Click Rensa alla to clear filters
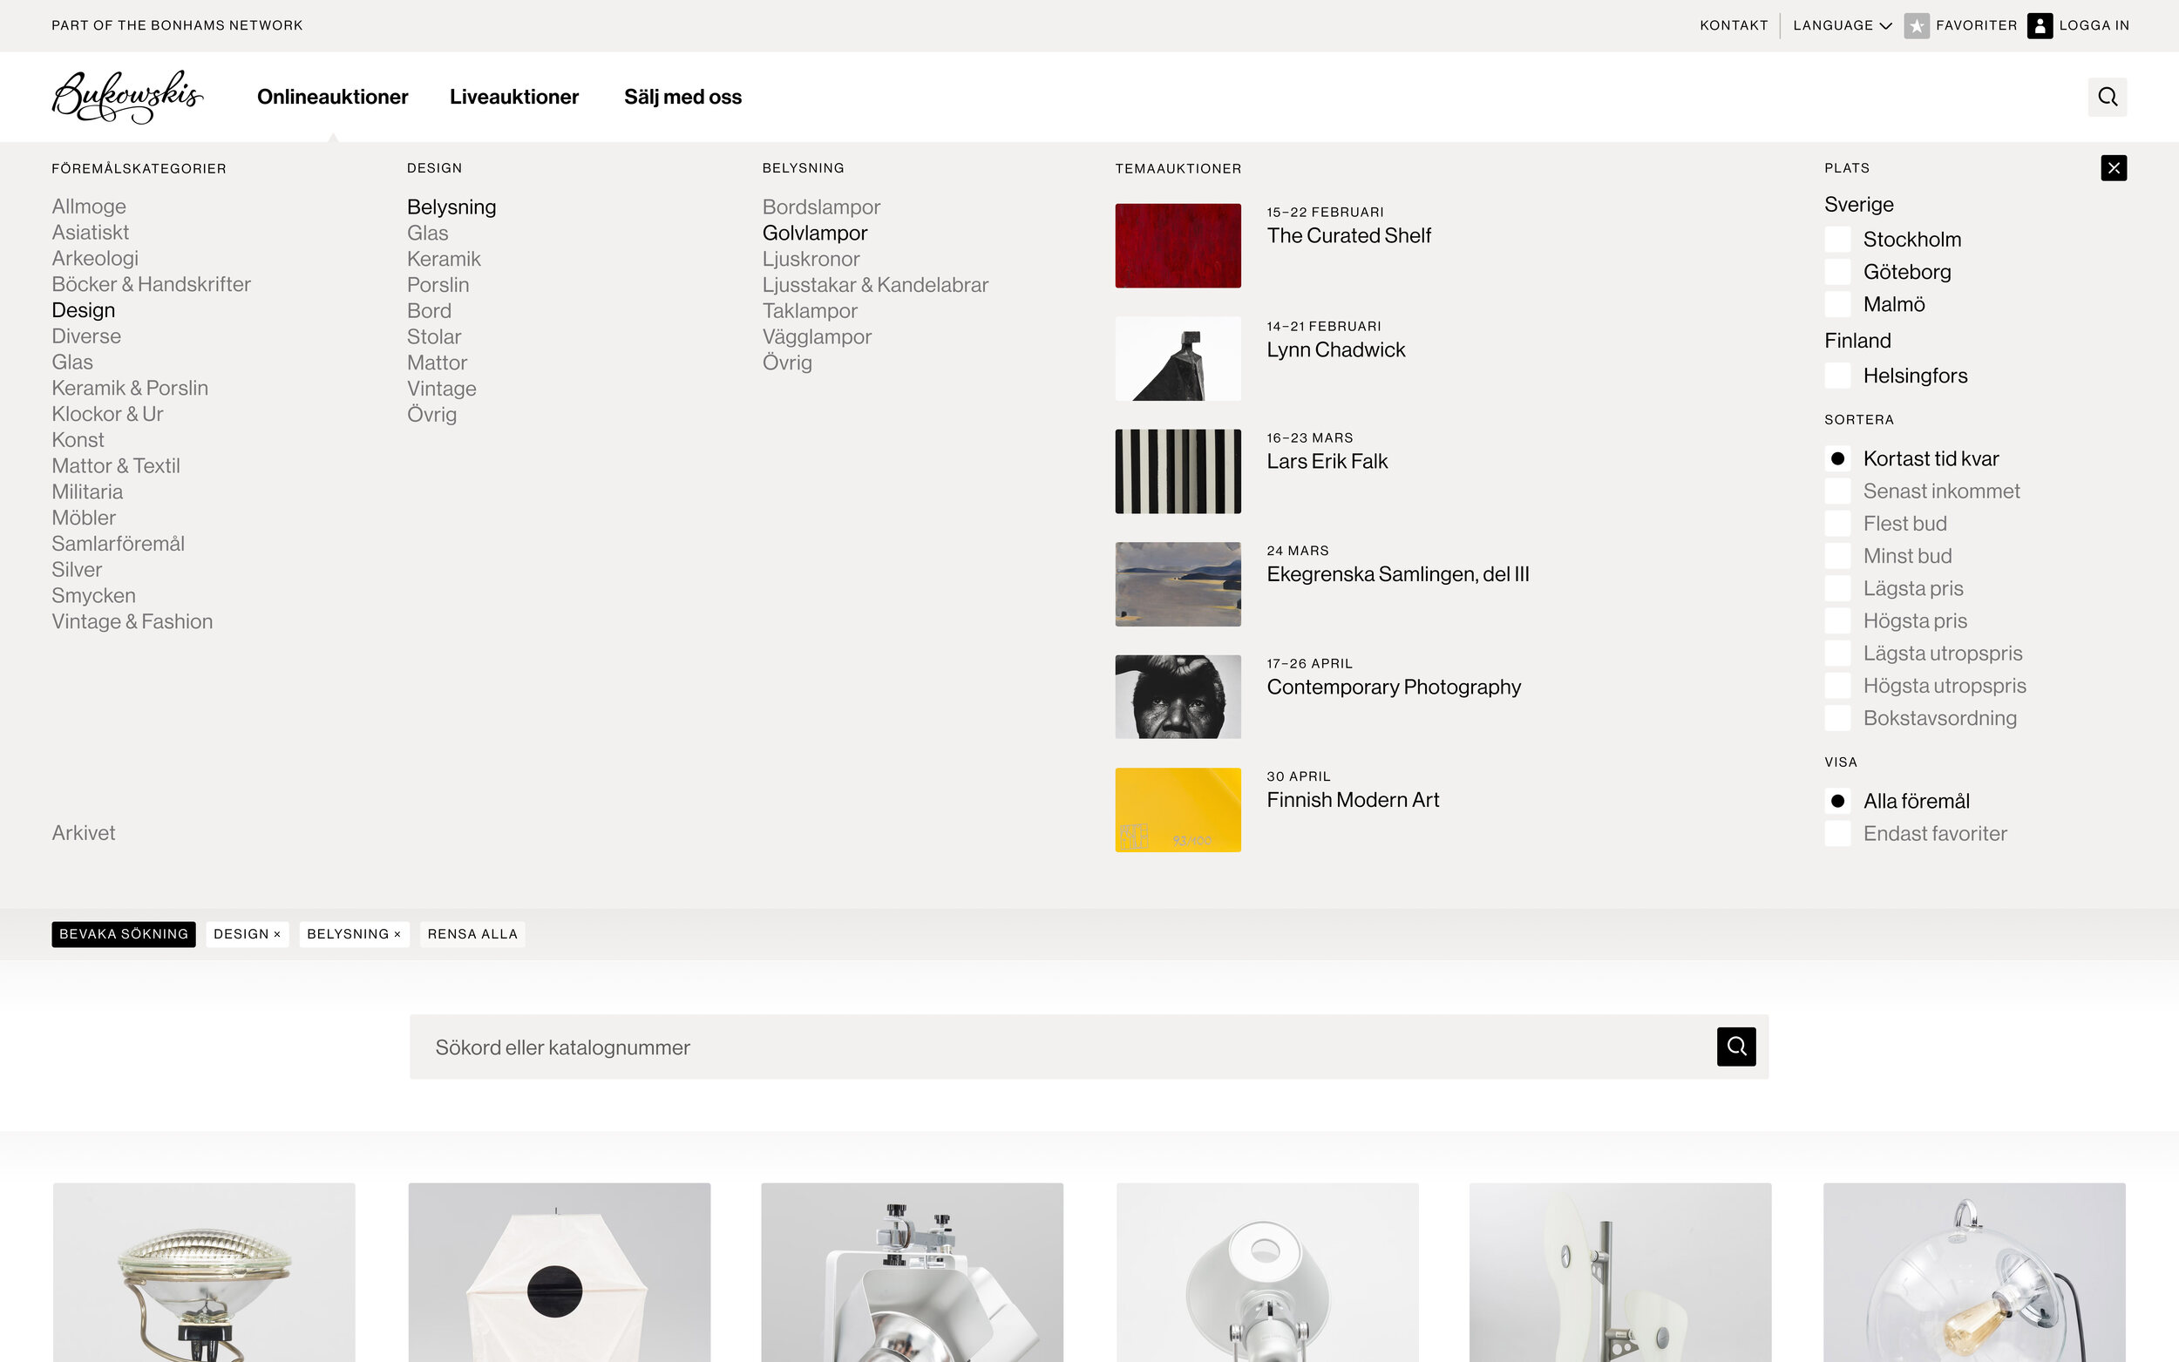 coord(472,934)
